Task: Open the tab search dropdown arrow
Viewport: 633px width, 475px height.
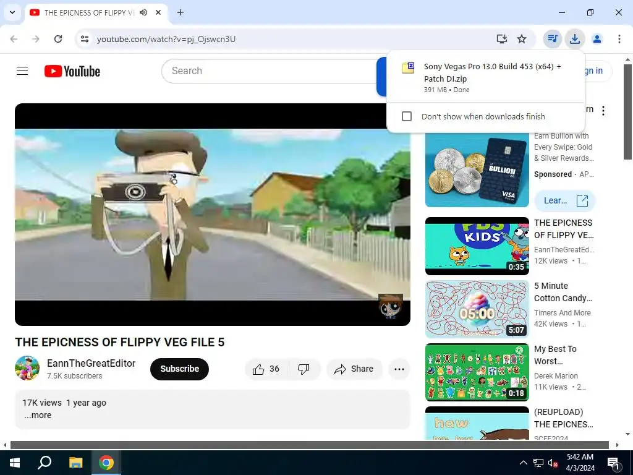Action: [x=12, y=12]
